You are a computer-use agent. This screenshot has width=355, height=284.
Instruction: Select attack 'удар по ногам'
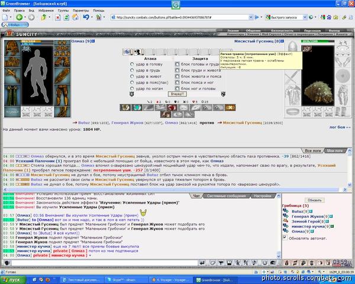tap(132, 89)
